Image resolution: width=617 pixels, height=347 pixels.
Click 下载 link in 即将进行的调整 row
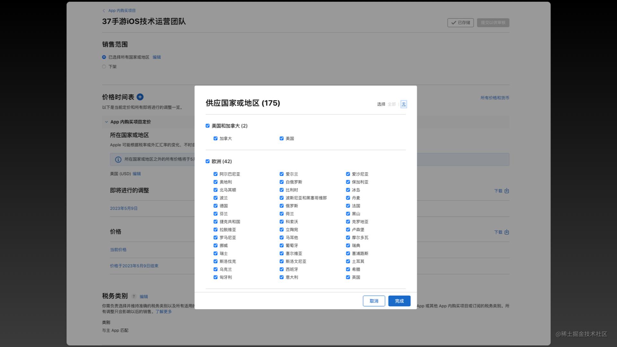pyautogui.click(x=498, y=191)
